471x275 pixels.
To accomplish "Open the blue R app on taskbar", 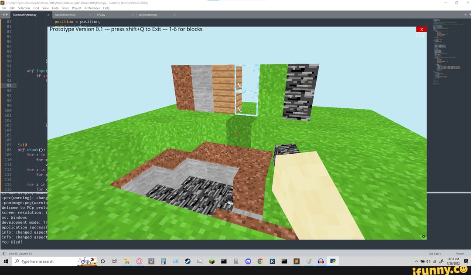I will coord(272,262).
